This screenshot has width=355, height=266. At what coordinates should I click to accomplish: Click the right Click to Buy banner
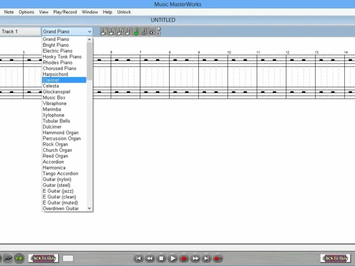(x=335, y=258)
